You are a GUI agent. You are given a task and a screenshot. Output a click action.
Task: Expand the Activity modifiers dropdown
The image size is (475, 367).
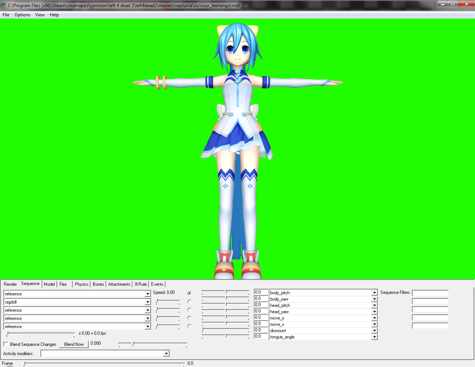pos(167,354)
